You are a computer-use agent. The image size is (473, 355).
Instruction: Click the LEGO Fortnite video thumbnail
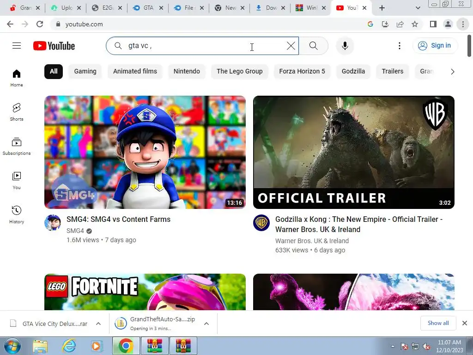point(145,292)
